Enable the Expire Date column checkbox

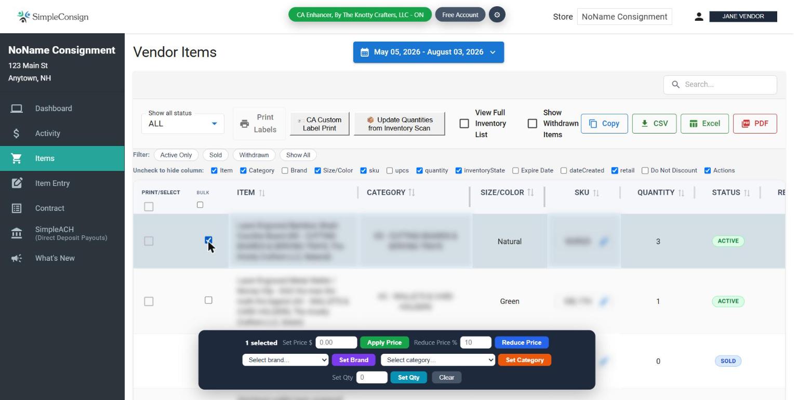pos(515,170)
